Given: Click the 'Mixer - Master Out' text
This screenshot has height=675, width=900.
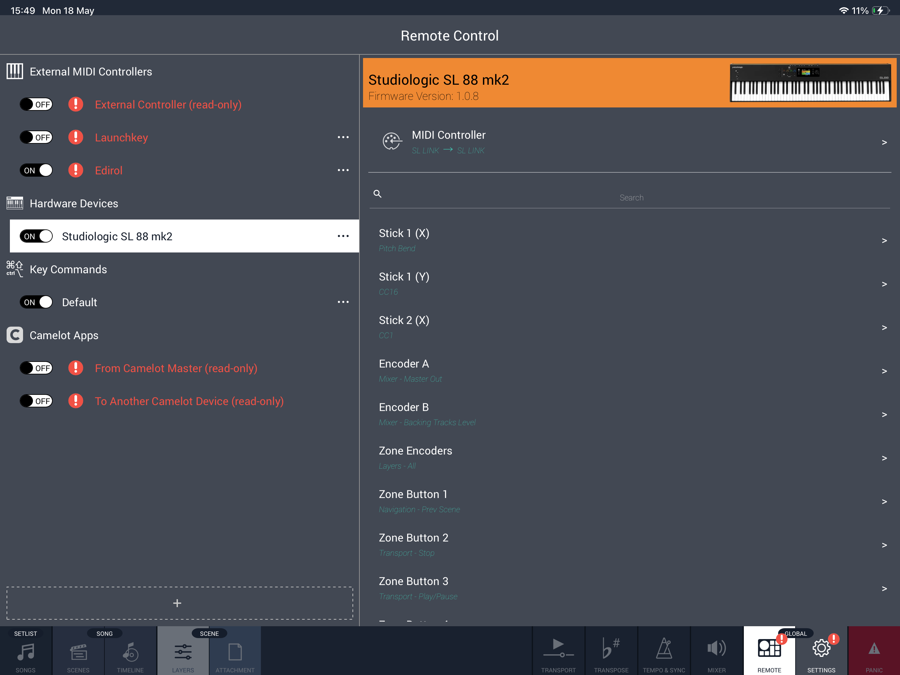Looking at the screenshot, I should [410, 379].
